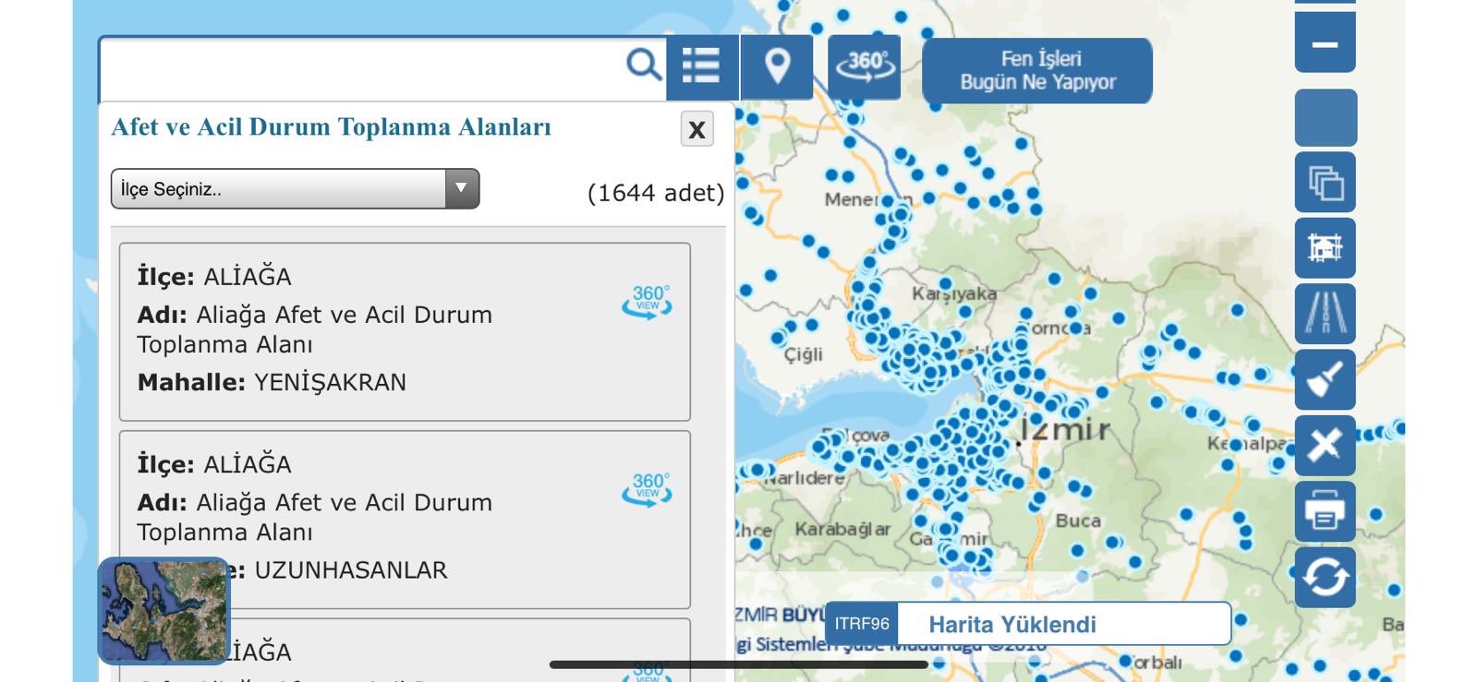
Task: Click the location pin icon
Action: 778,66
